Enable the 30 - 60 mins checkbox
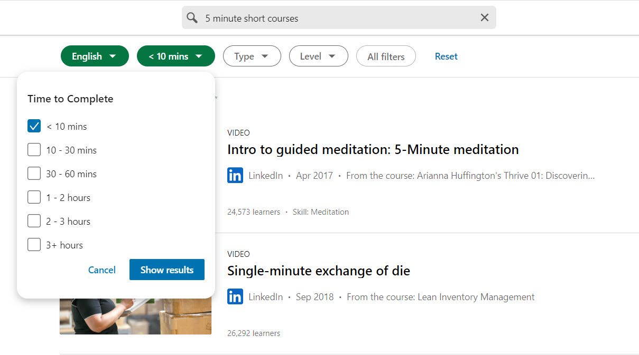The image size is (639, 355). 34,173
